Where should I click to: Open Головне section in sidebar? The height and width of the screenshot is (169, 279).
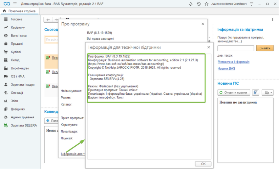[16, 19]
